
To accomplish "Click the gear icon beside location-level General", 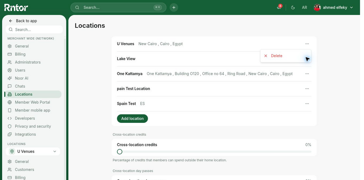I will click(10, 162).
